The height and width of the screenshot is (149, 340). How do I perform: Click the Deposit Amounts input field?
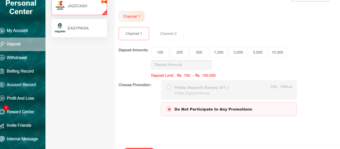click(181, 65)
